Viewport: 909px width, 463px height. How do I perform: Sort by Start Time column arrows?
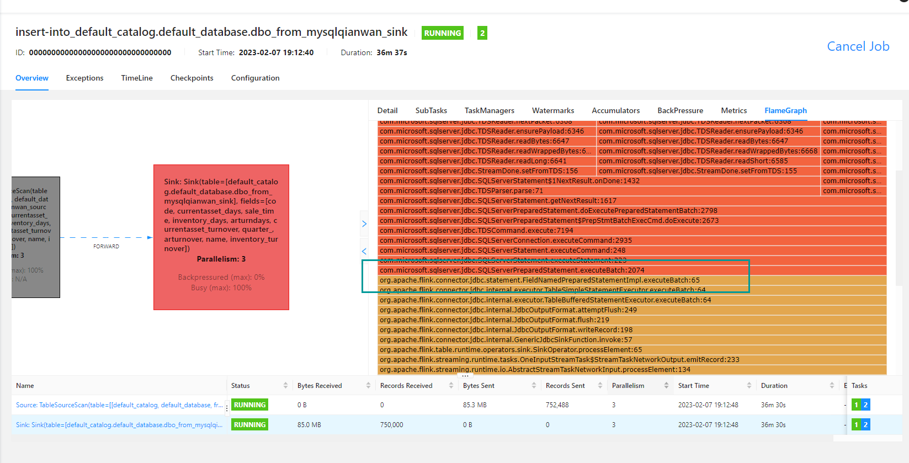click(749, 386)
